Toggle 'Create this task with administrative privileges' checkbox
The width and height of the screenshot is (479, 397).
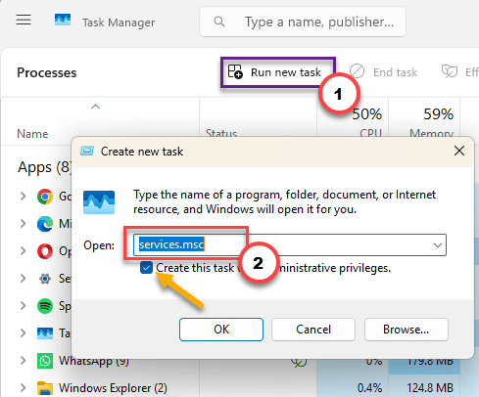click(146, 268)
